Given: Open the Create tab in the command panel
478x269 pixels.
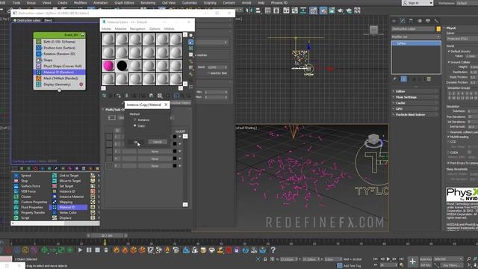Looking at the screenshot, I should [x=394, y=21].
